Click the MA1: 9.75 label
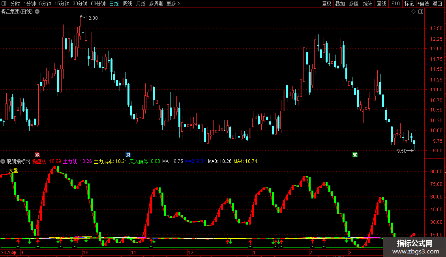 [172, 162]
